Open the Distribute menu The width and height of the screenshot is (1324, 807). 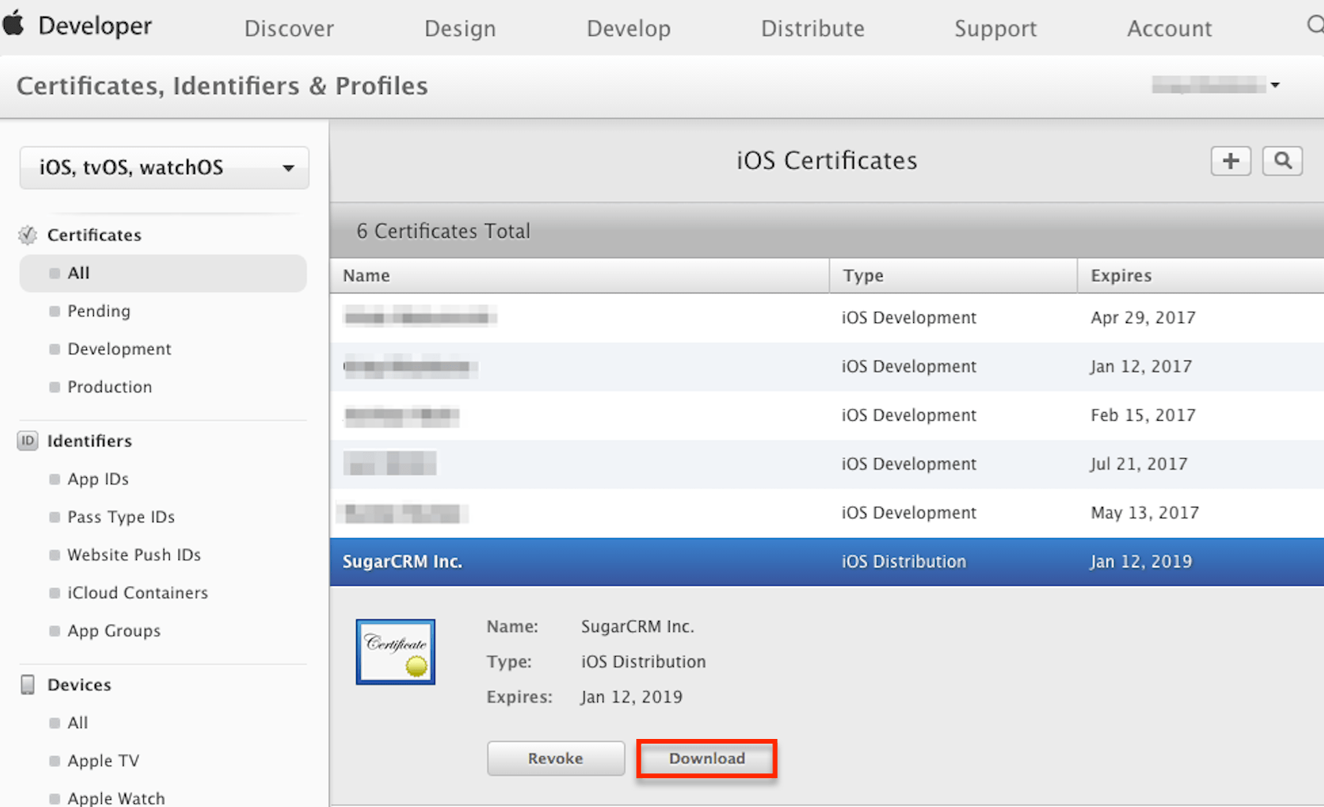[x=813, y=28]
